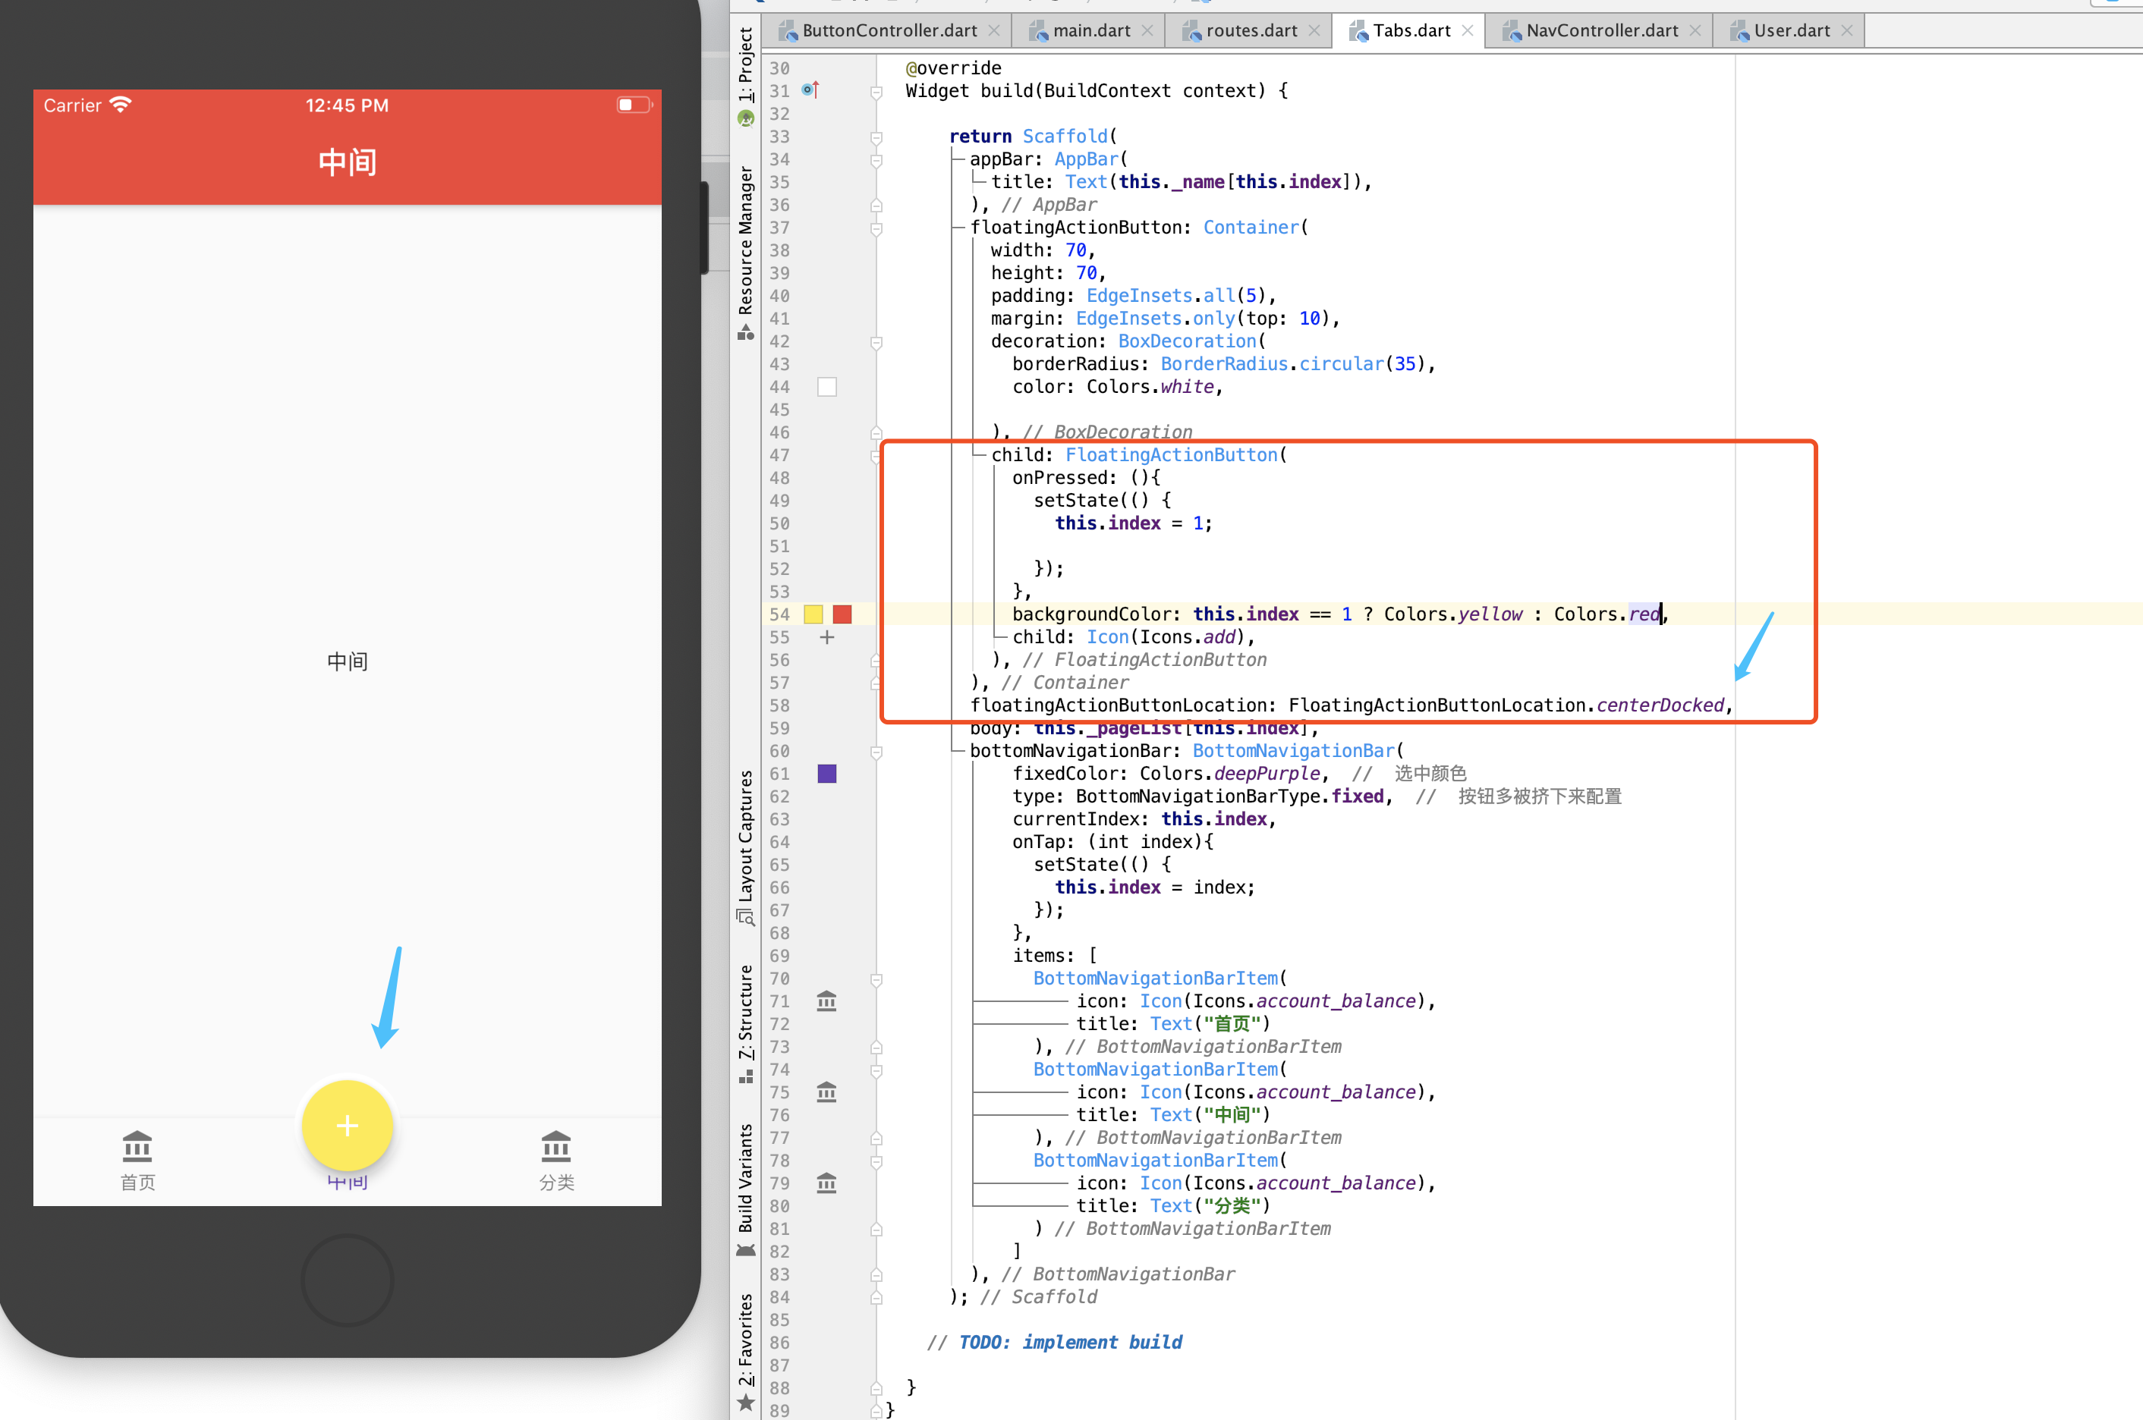
Task: Click the account_balance gutter icon on line 71
Action: [826, 1001]
